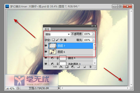Screen dimensions: 140x93
Task: Click the 图层 7 transparent thumbnail
Action: coord(52,46)
